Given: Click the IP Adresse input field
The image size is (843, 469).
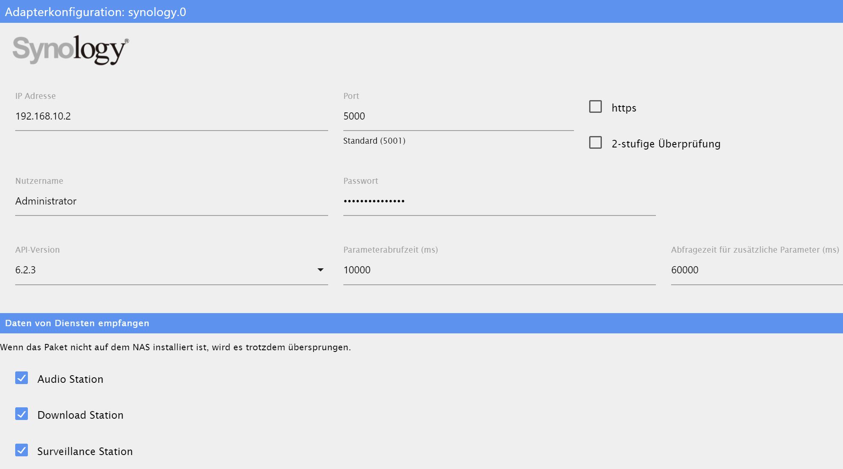Looking at the screenshot, I should click(171, 116).
